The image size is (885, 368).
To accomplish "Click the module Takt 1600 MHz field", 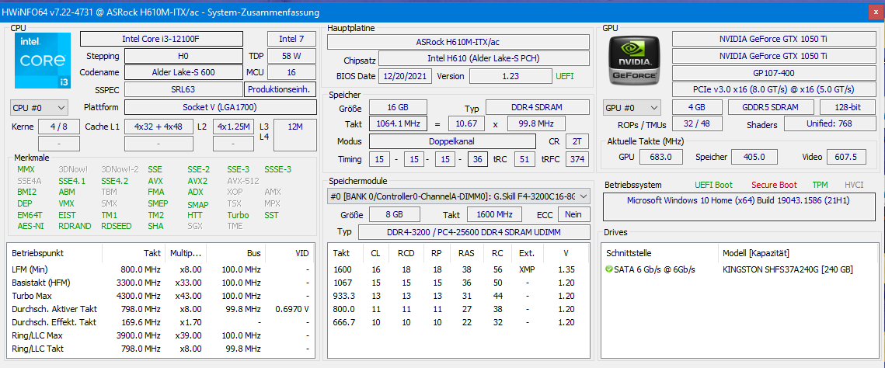I will (x=493, y=214).
